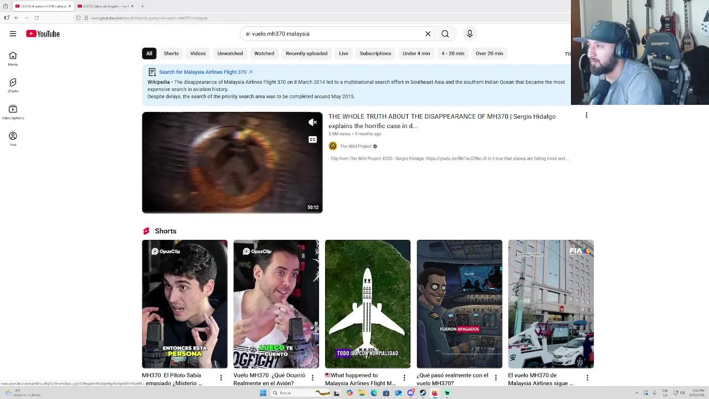Open Wikipedia source in info panel
This screenshot has height=399, width=709.
pos(158,82)
